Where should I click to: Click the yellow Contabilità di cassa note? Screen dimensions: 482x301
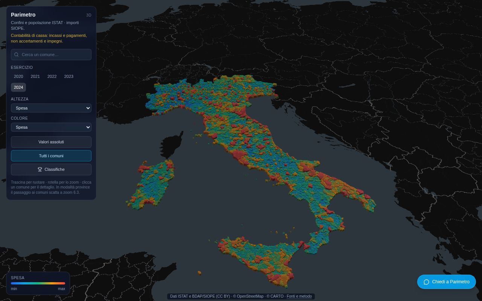pos(49,38)
